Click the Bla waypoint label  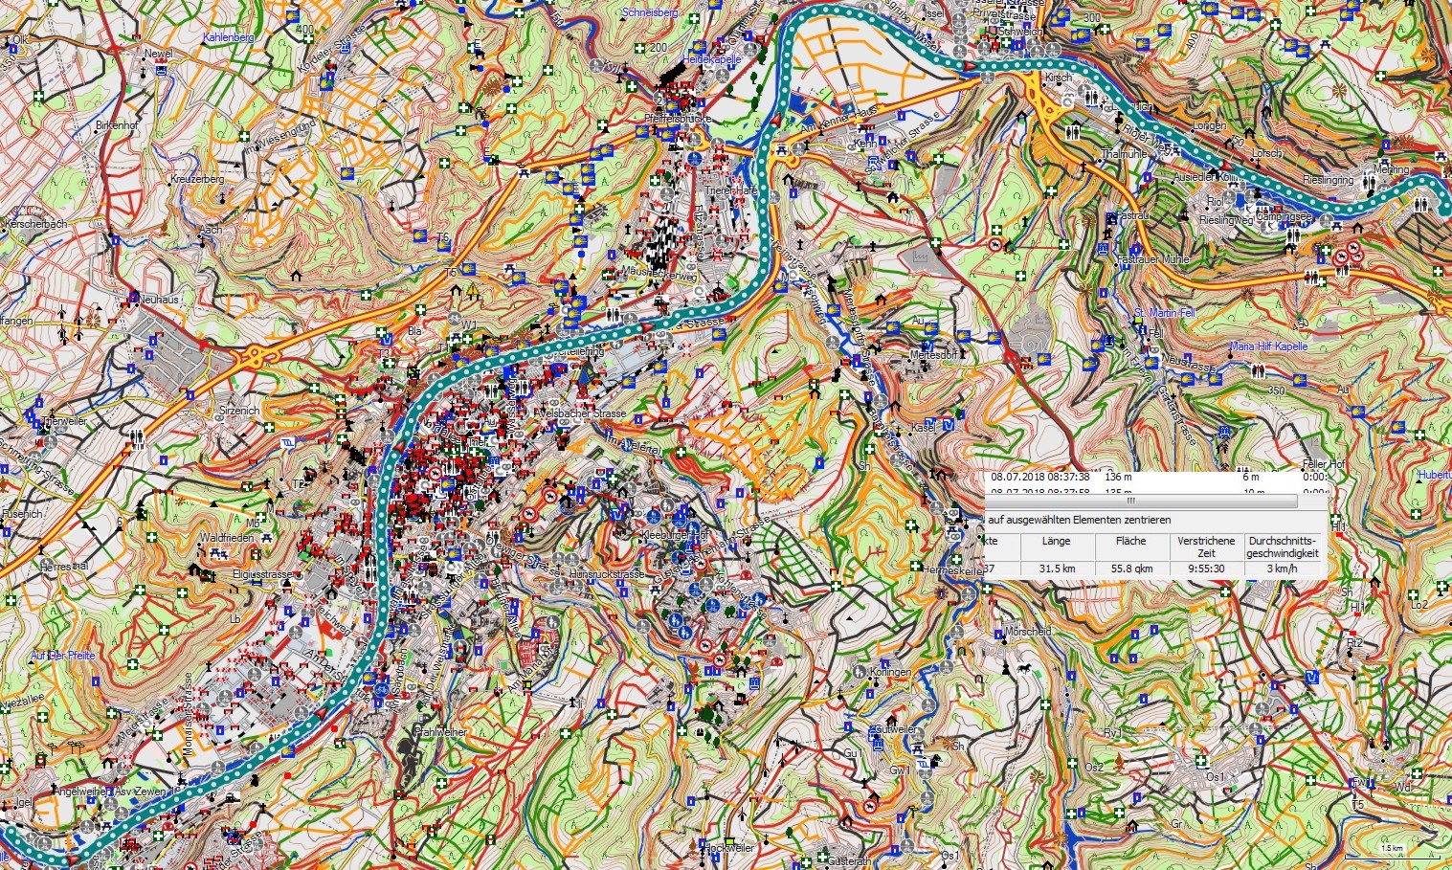pyautogui.click(x=414, y=331)
